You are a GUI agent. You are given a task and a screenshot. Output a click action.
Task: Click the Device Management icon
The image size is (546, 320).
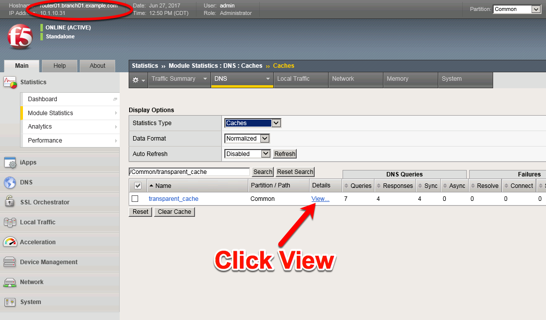pyautogui.click(x=9, y=262)
